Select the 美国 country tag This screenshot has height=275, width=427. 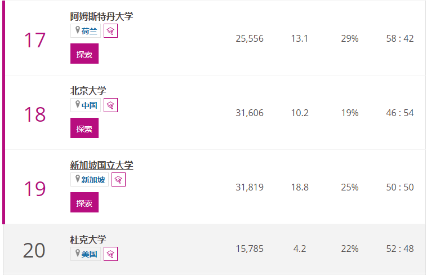pyautogui.click(x=86, y=254)
